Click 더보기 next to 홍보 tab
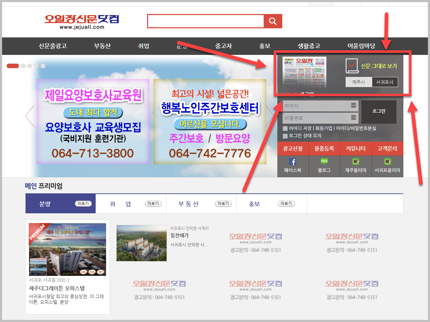430x322 pixels. click(x=286, y=203)
